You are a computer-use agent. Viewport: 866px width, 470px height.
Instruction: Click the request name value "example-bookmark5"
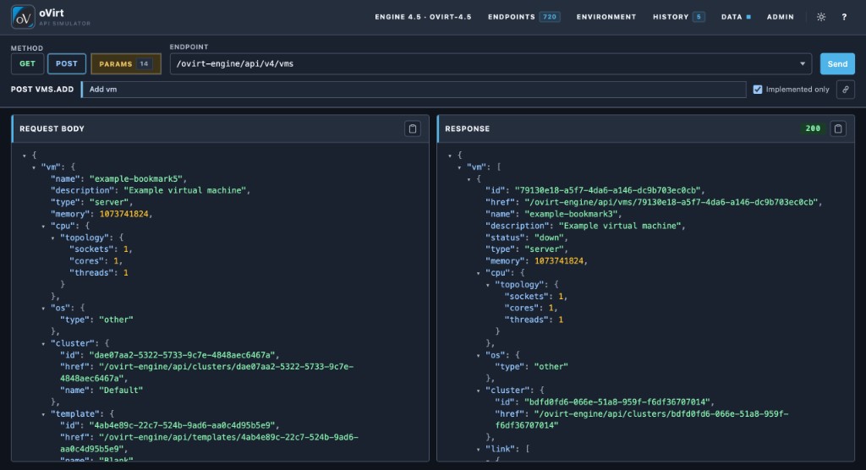[137, 179]
